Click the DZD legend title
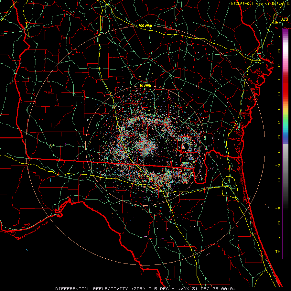291x291 pixels. [284, 19]
